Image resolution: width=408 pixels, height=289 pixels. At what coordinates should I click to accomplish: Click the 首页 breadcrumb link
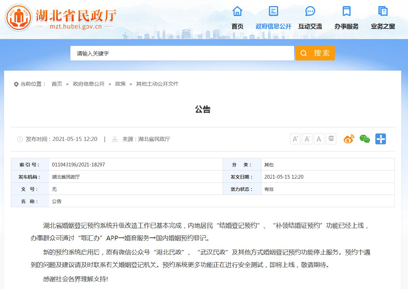pos(57,84)
